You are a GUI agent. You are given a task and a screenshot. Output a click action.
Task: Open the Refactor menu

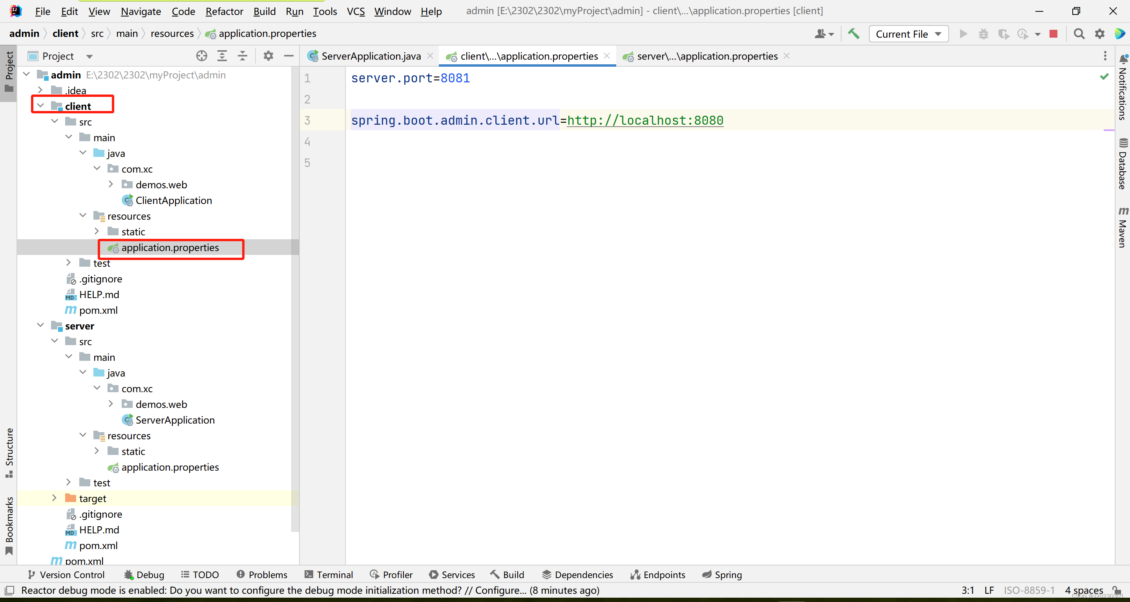click(224, 11)
